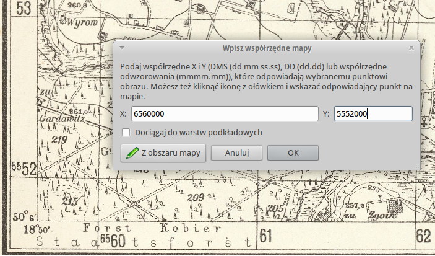Click the elevation number 205 on map
This screenshot has height=256, width=435.
pyautogui.click(x=275, y=208)
